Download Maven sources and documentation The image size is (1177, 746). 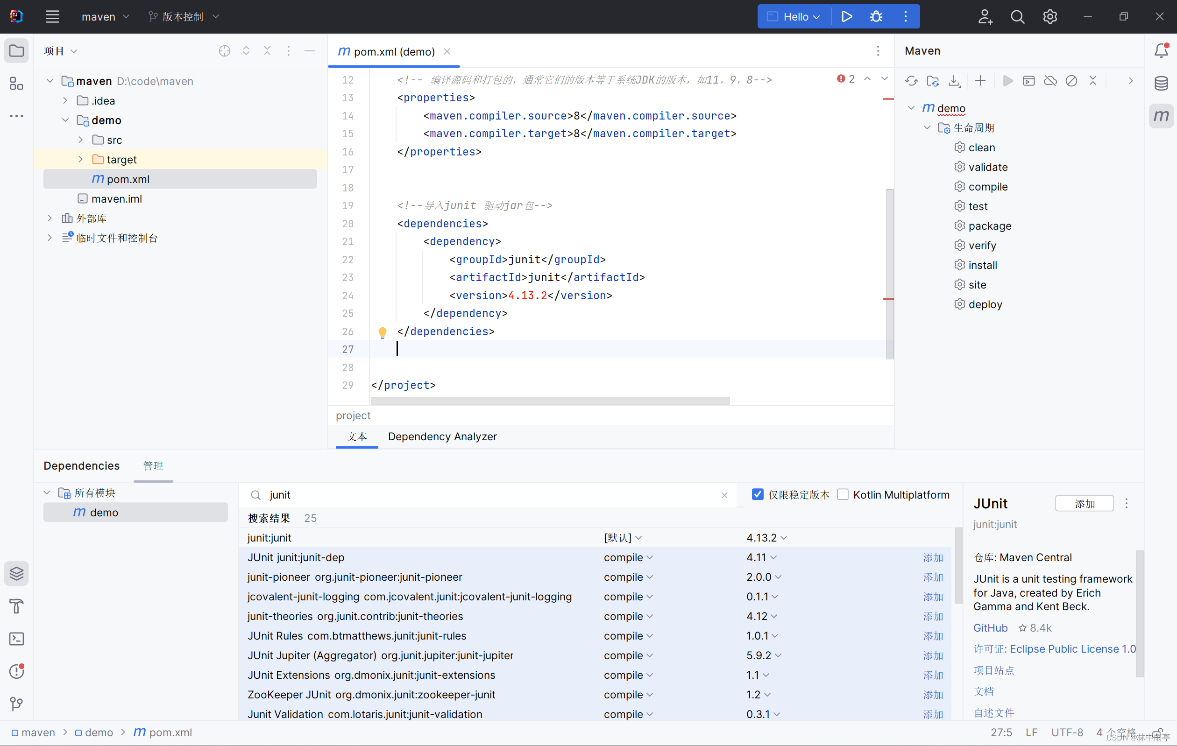(x=954, y=81)
